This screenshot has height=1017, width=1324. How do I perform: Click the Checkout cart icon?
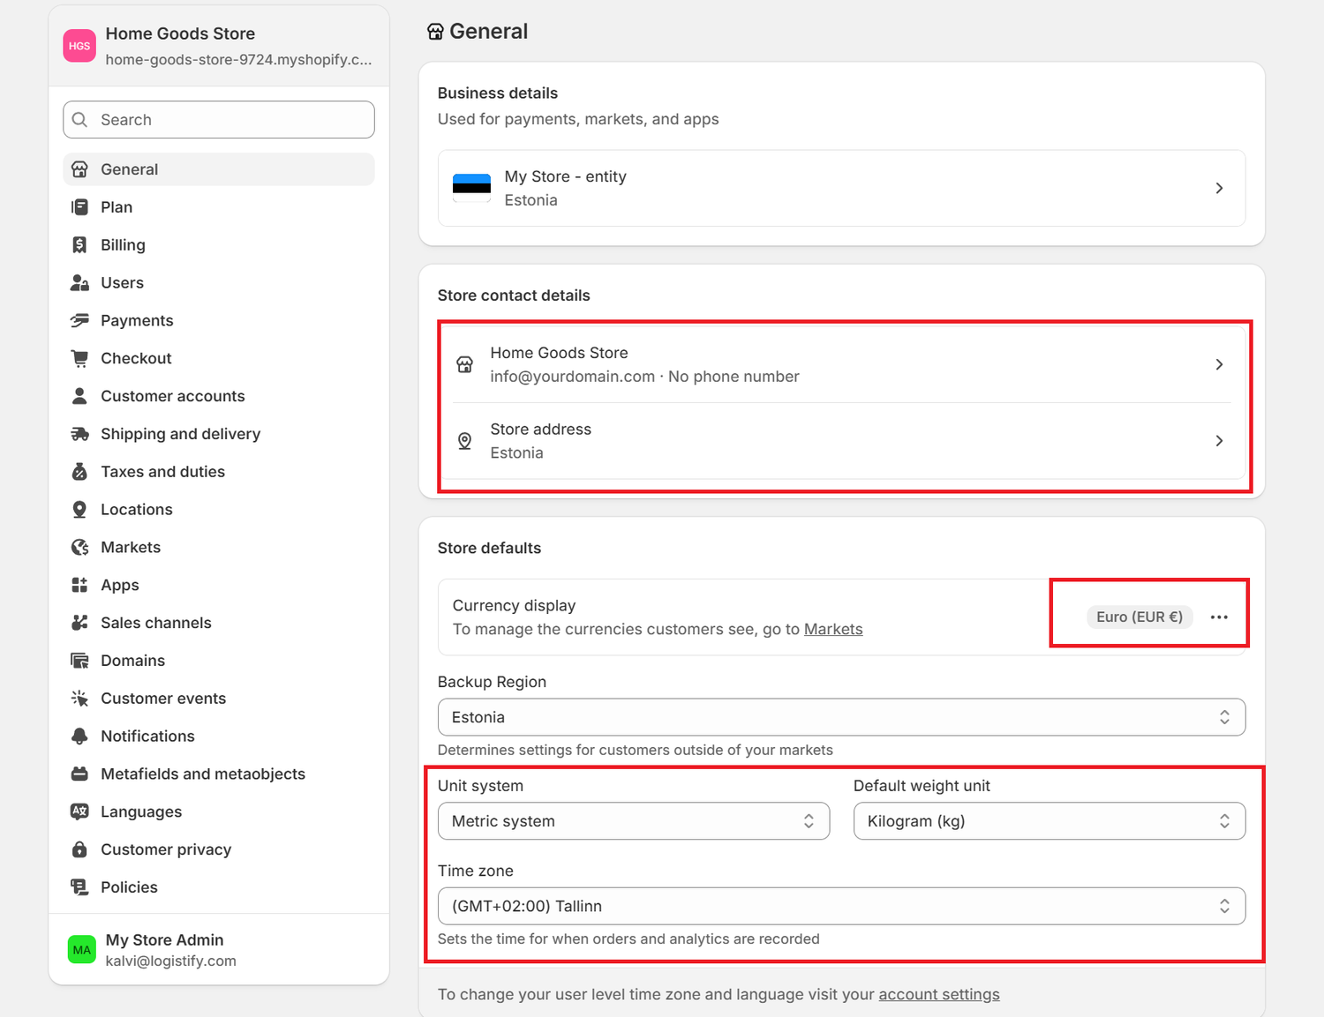point(79,358)
